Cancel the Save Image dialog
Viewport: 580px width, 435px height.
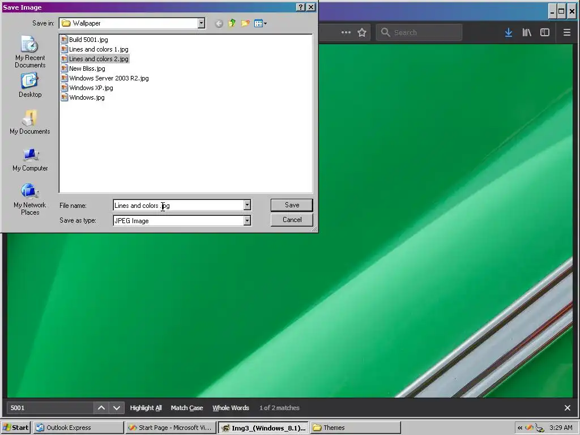point(292,220)
